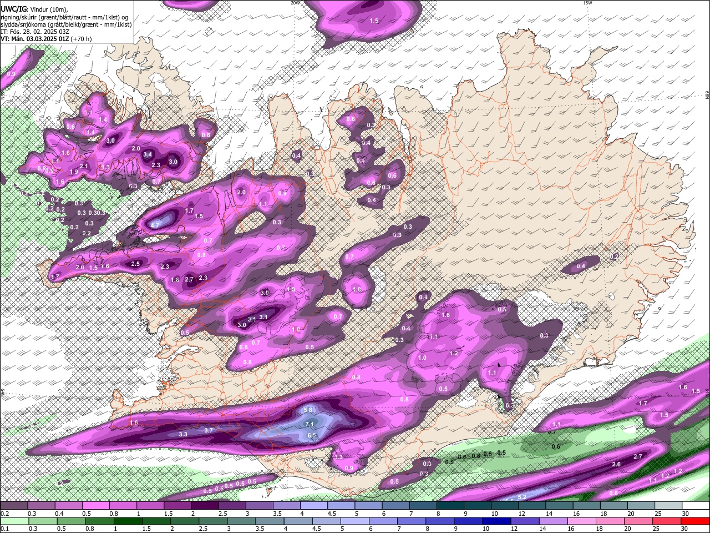Viewport: 710px width, 533px height.
Task: Click the 2.6 map value
Action: [x=616, y=464]
